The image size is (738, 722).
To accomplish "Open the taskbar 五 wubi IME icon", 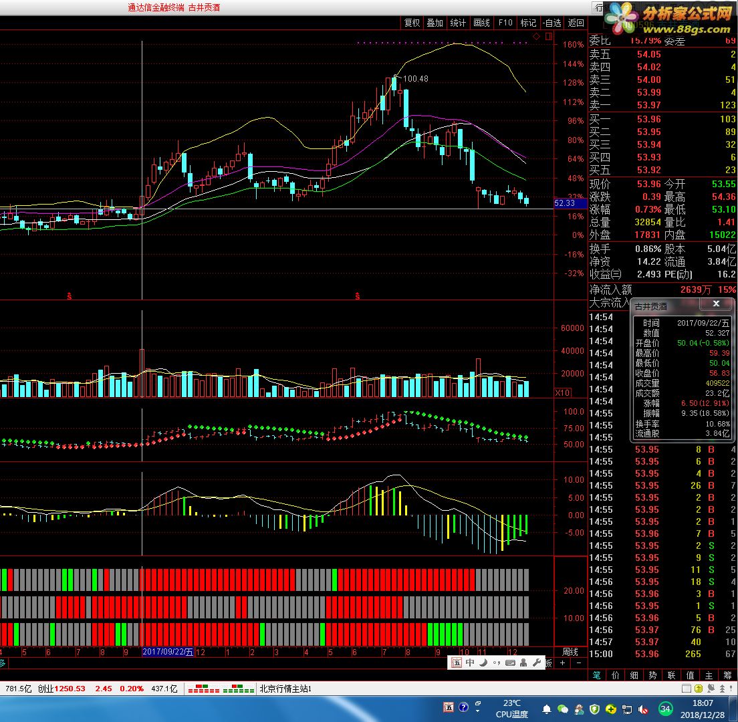I will (x=449, y=707).
